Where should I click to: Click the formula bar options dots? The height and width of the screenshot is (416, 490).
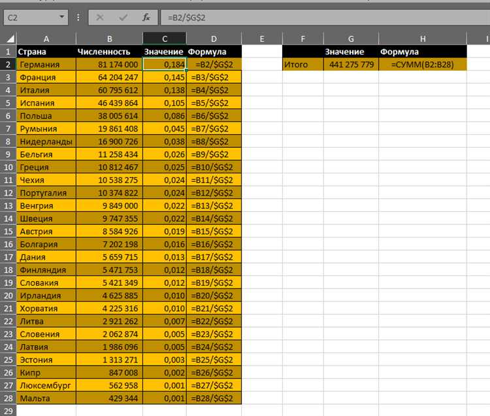click(78, 17)
